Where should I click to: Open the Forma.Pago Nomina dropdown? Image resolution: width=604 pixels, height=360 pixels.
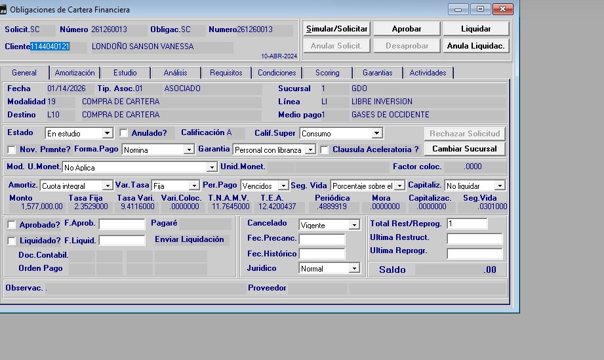(189, 150)
